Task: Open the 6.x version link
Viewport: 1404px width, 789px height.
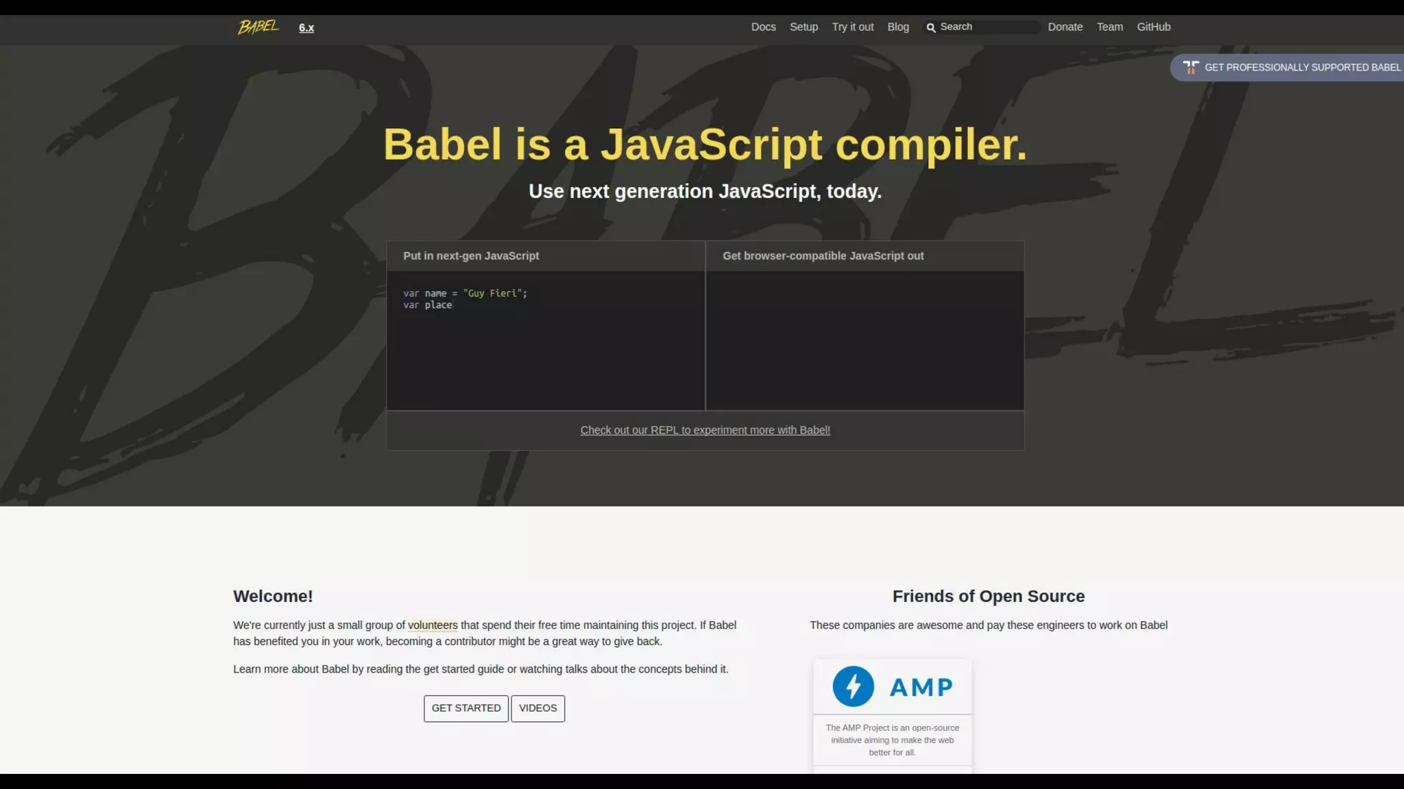Action: click(306, 28)
